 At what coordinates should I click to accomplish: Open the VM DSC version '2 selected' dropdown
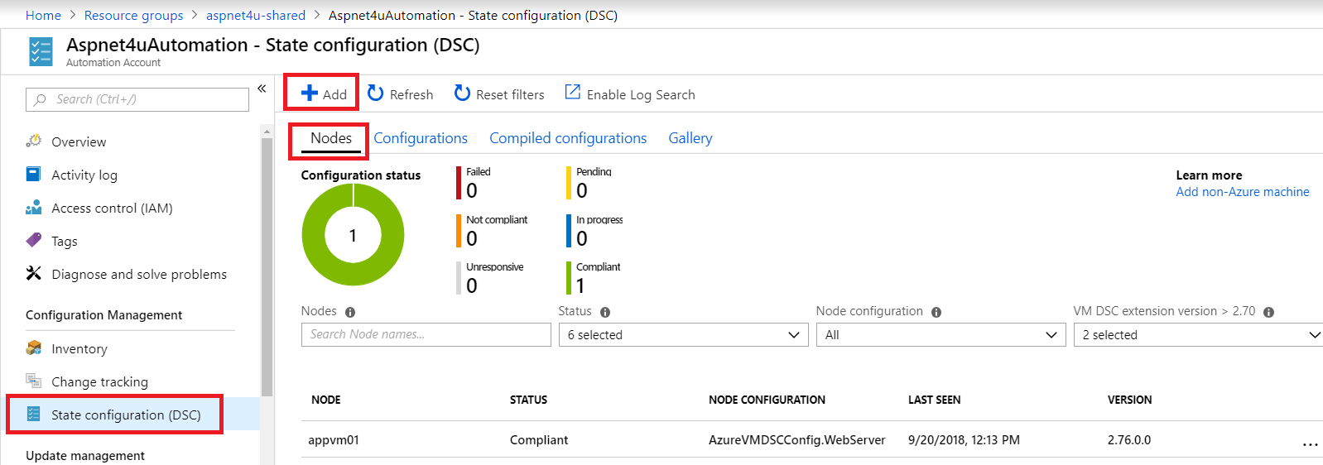pyautogui.click(x=1198, y=334)
